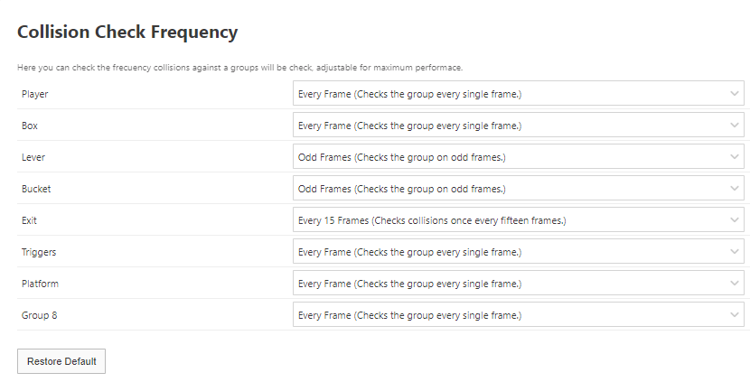Image resolution: width=750 pixels, height=382 pixels.
Task: Click the chevron arrow in Lever row
Action: (x=734, y=157)
